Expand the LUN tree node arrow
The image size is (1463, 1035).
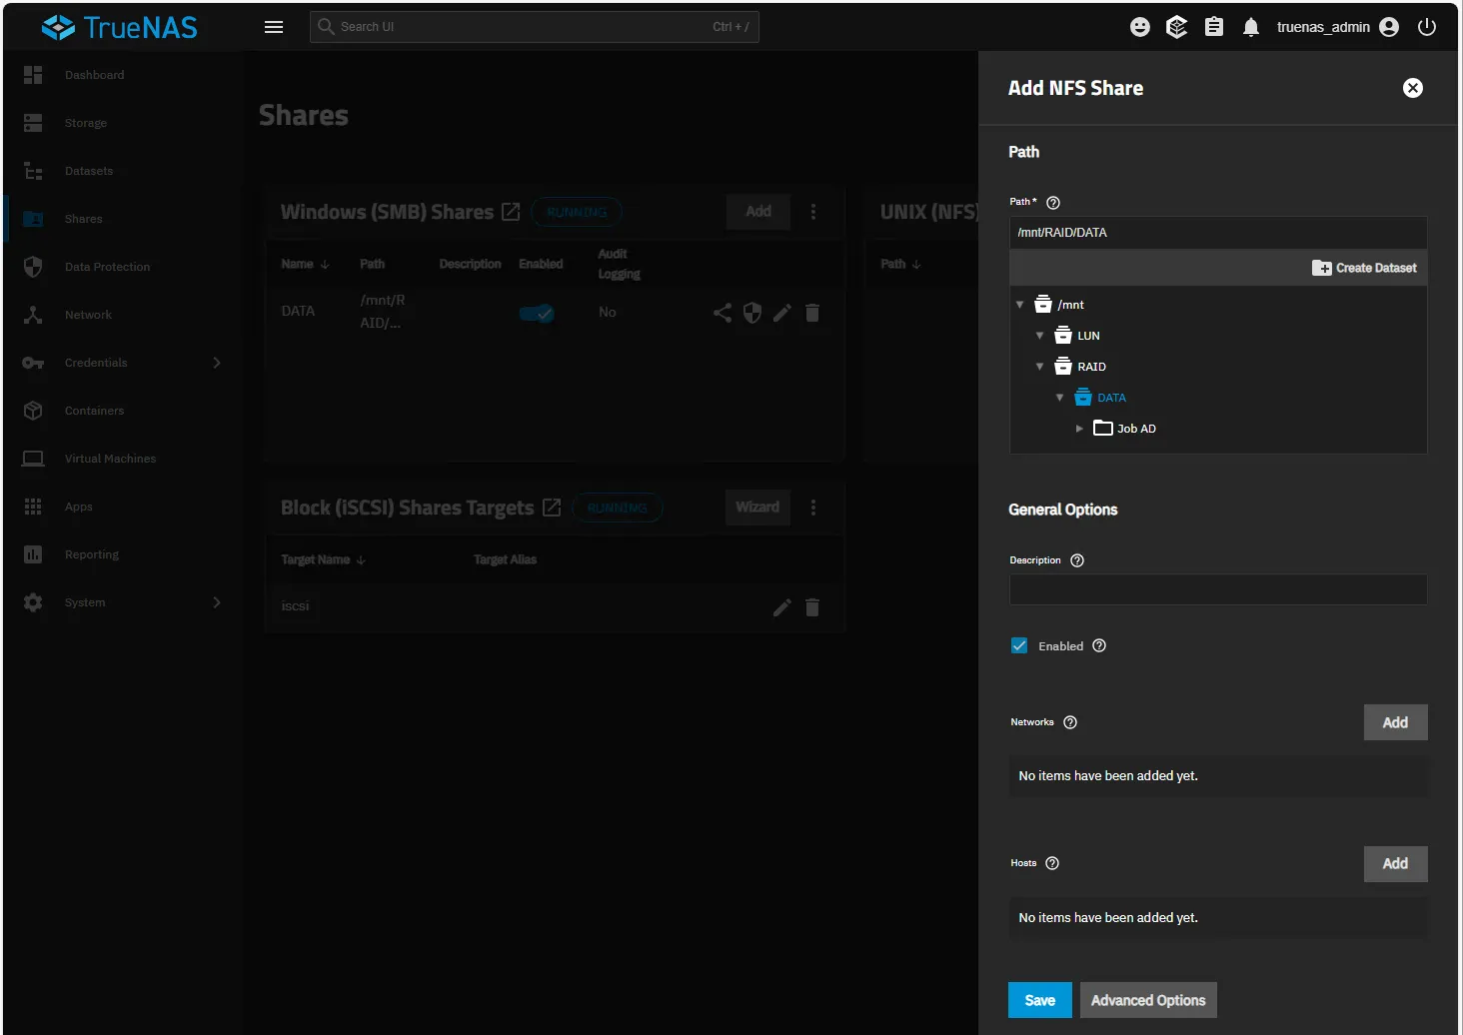click(1039, 336)
